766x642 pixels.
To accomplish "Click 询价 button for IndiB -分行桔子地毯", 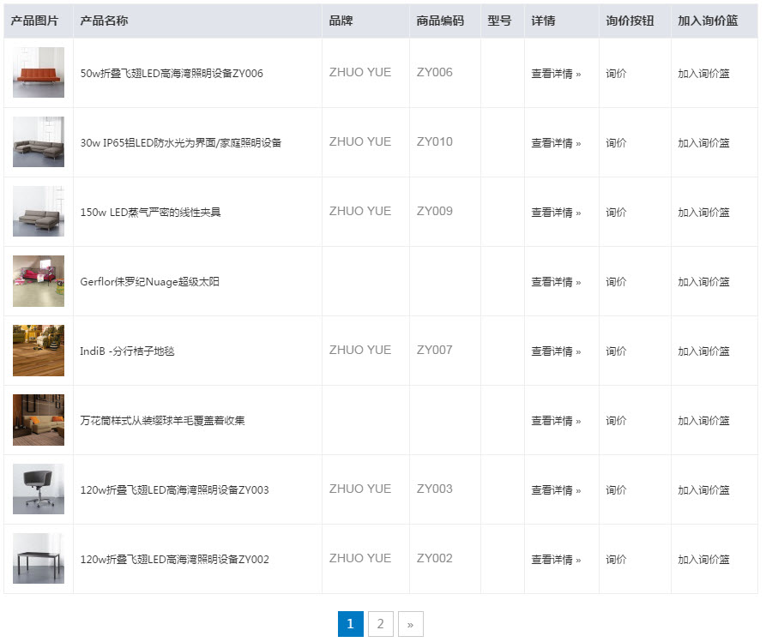I will click(x=616, y=351).
